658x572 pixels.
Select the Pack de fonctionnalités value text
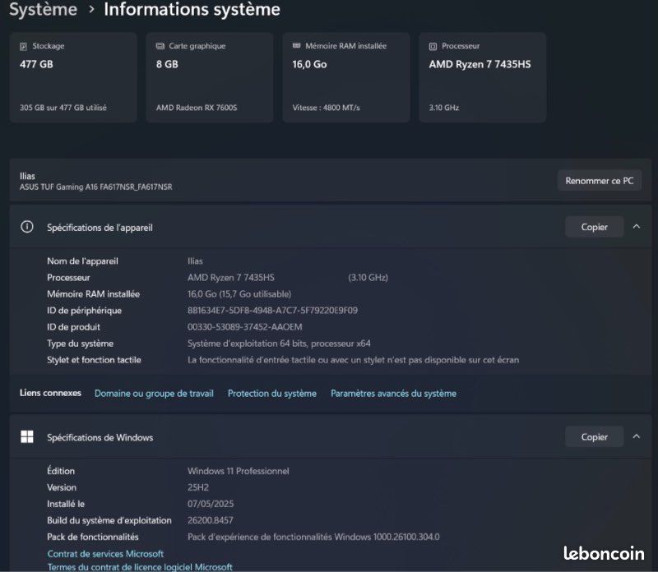point(313,537)
